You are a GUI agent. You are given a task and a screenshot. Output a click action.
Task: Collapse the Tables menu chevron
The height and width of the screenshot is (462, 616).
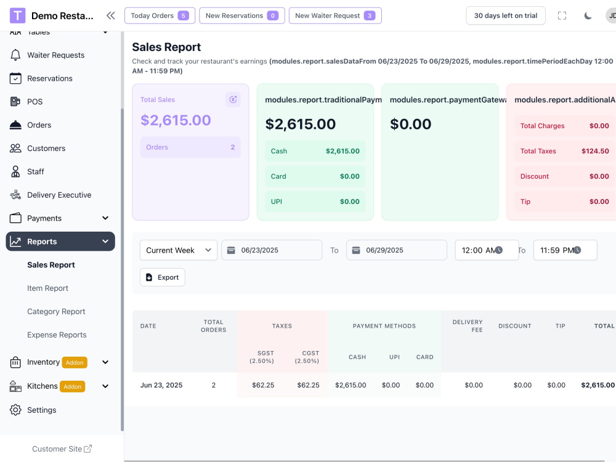105,32
